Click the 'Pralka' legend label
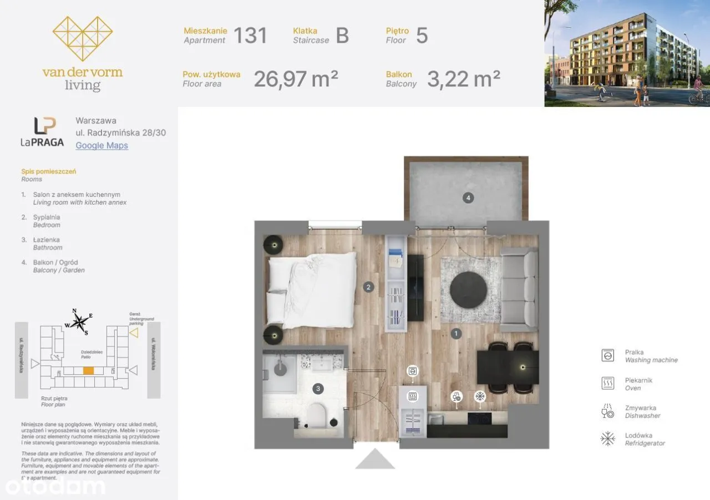This screenshot has width=710, height=500. coord(635,352)
